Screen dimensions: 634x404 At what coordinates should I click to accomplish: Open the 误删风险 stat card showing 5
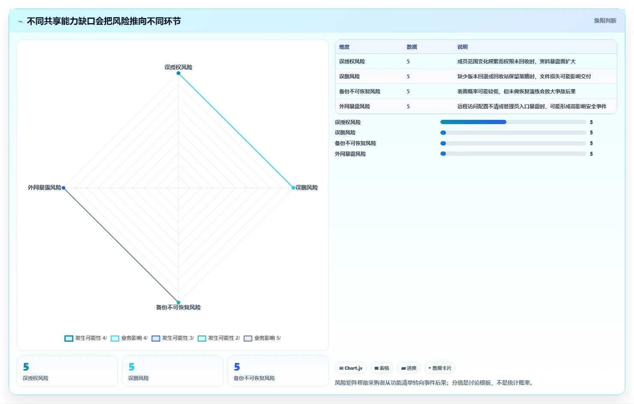[x=173, y=371]
